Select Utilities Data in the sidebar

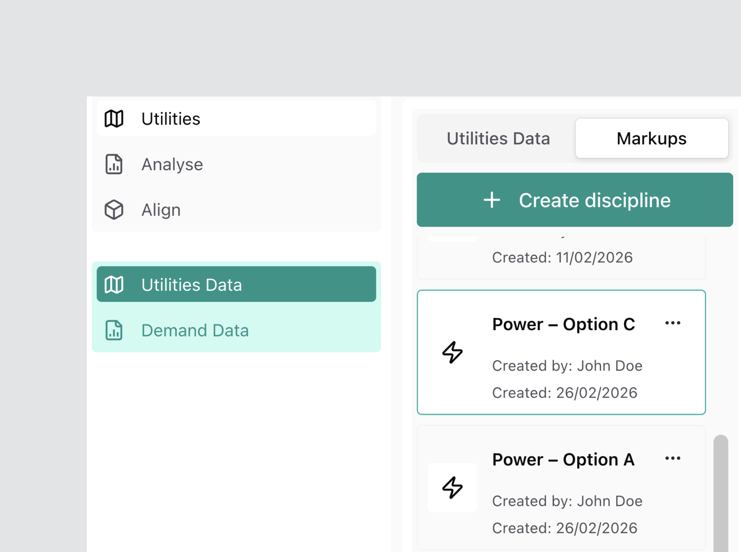pyautogui.click(x=192, y=285)
